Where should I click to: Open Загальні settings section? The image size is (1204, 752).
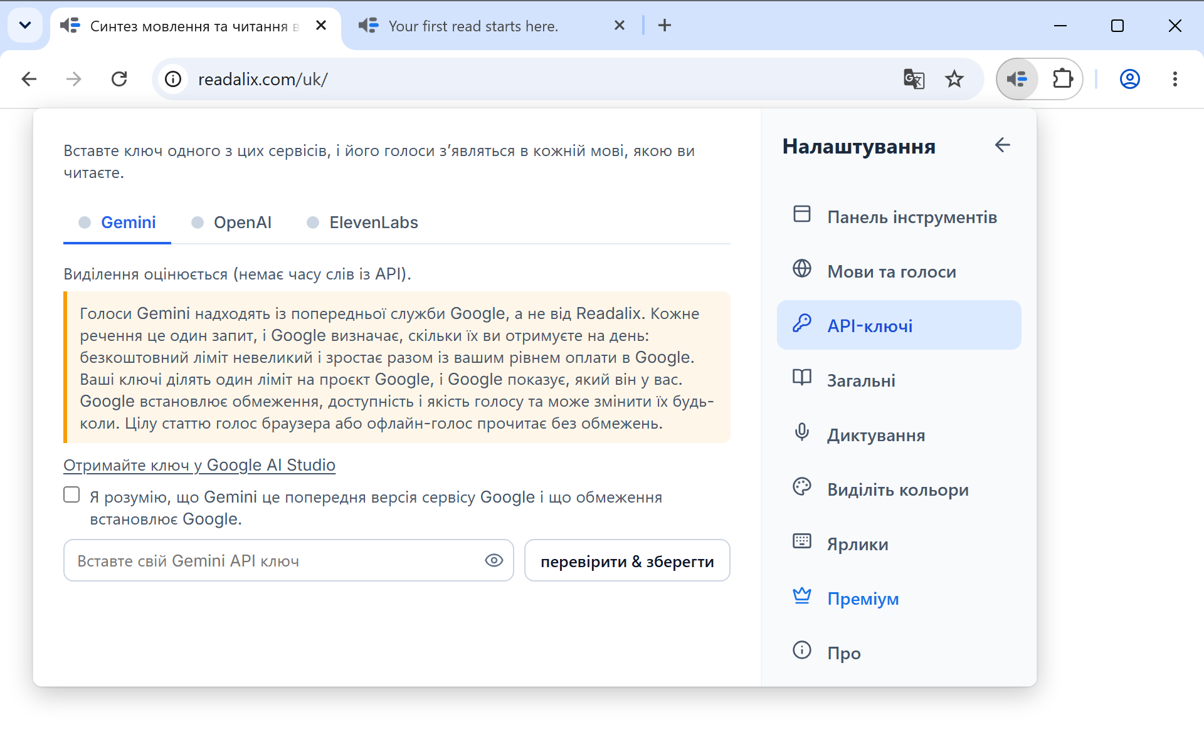coord(899,380)
